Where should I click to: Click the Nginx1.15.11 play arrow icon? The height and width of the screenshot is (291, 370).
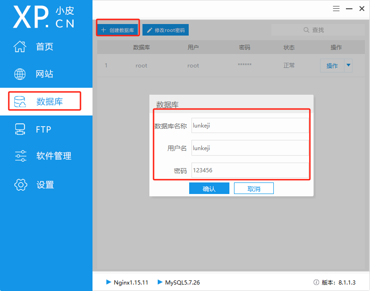(x=109, y=282)
